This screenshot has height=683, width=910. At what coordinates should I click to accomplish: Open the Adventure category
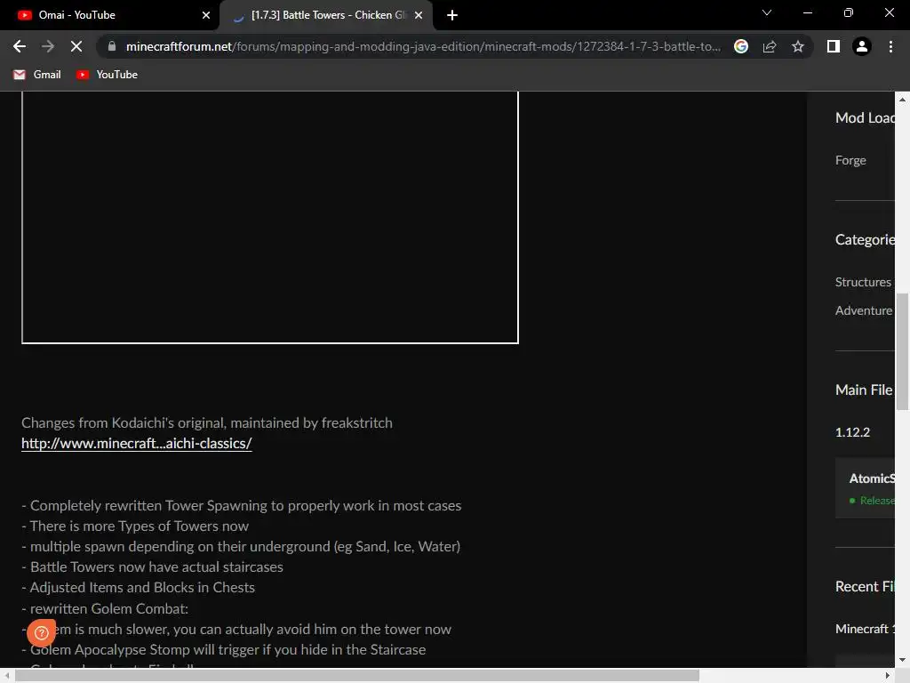[x=864, y=310]
